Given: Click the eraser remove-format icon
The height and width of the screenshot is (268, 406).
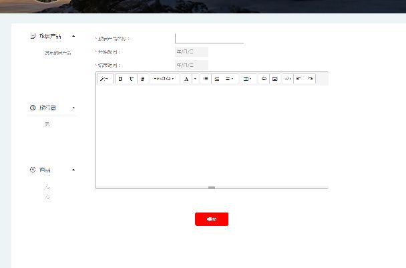Looking at the screenshot, I should [142, 79].
